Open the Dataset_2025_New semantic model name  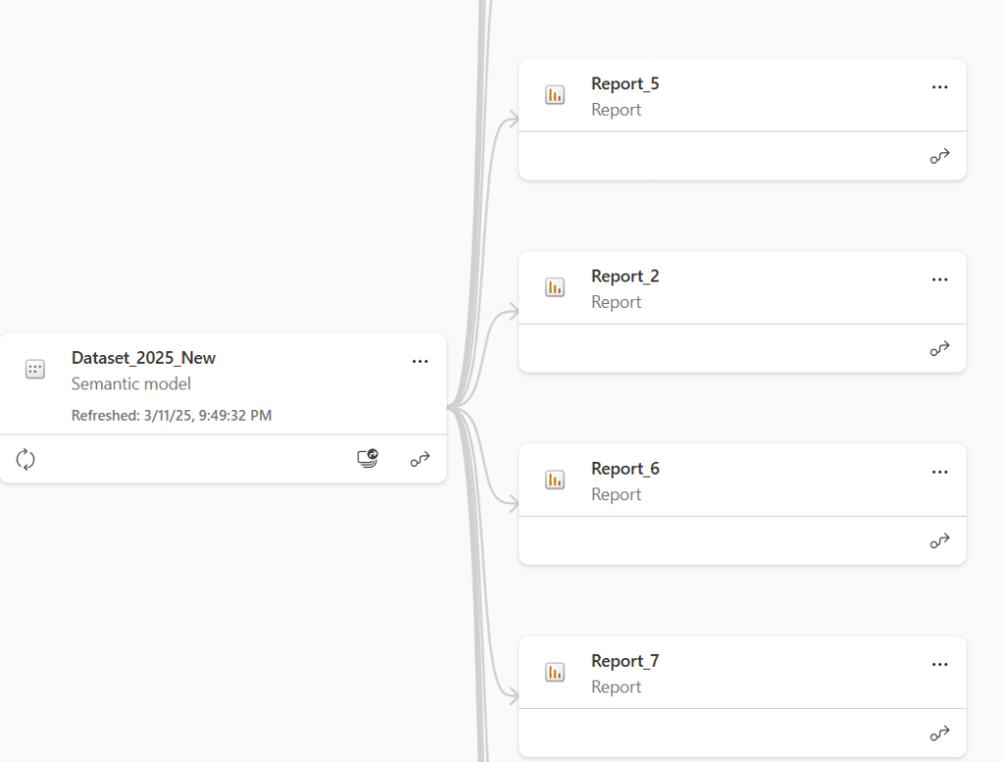143,358
